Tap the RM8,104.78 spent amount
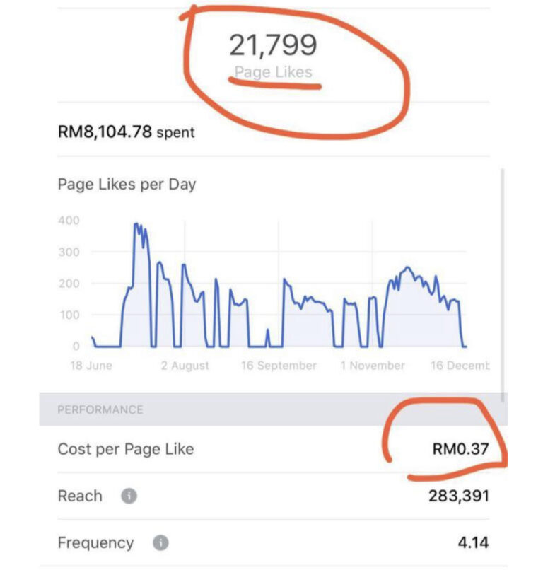Image resolution: width=543 pixels, height=570 pixels. (126, 132)
